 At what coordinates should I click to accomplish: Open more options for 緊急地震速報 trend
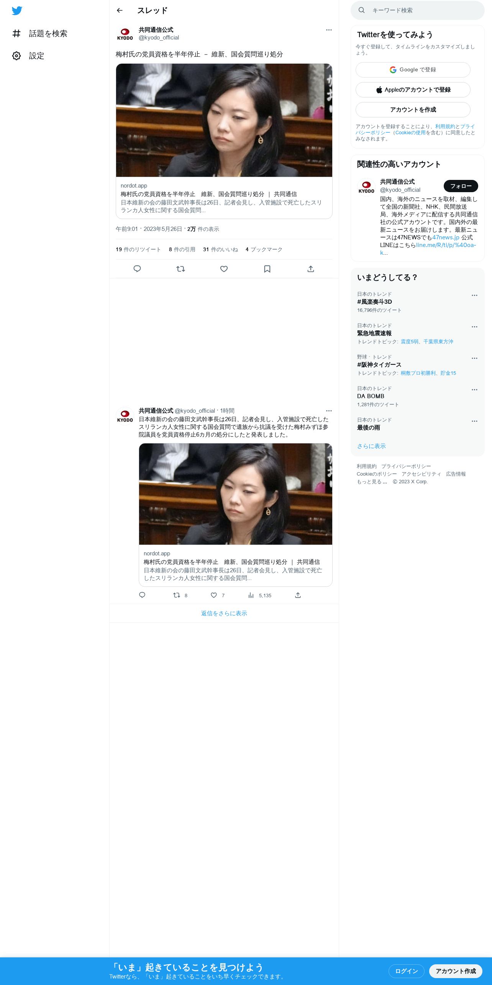tap(474, 327)
